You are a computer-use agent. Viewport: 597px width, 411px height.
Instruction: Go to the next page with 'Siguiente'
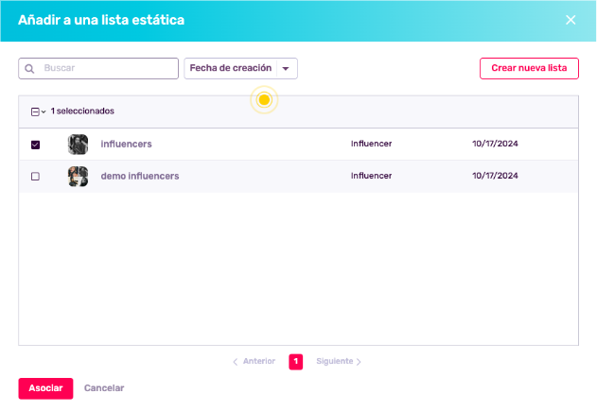pos(339,362)
